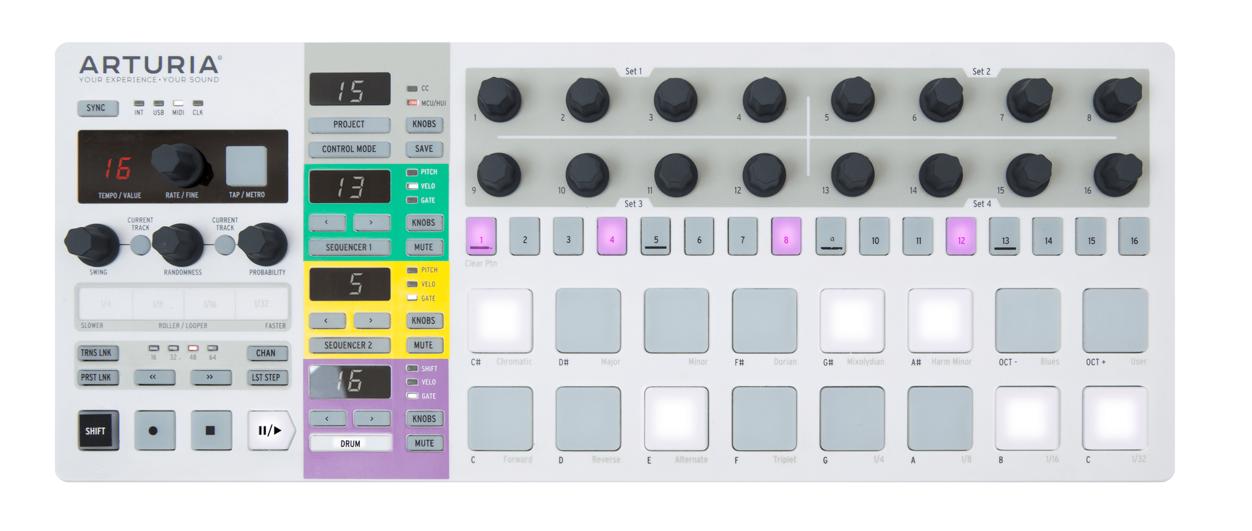The width and height of the screenshot is (1252, 531).
Task: Click the CONTROL MODE button
Action: point(349,149)
